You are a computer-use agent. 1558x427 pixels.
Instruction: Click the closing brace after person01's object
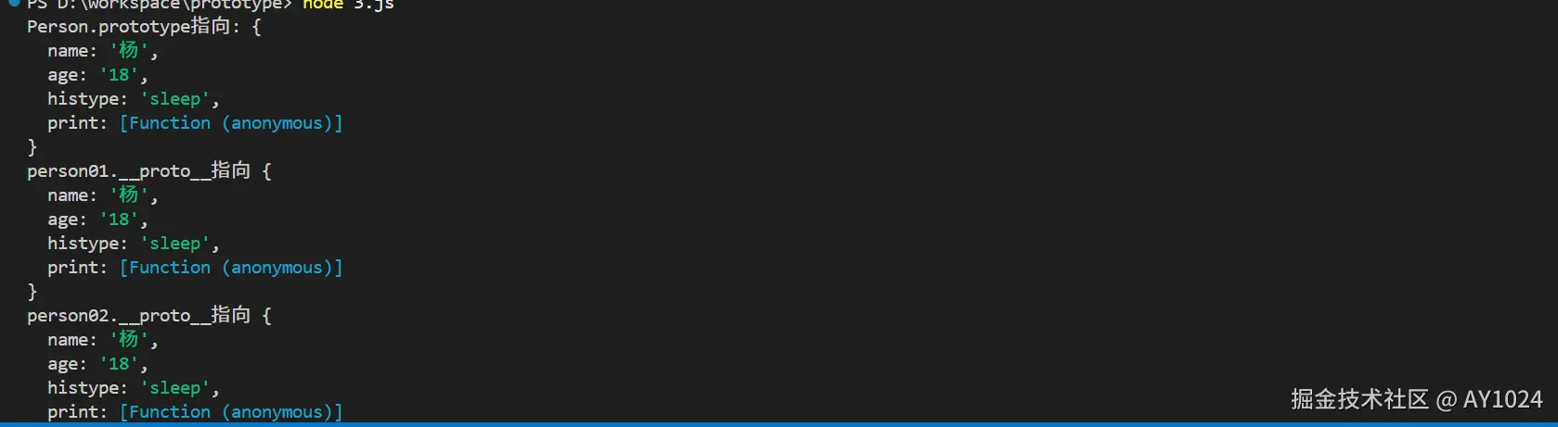click(32, 292)
